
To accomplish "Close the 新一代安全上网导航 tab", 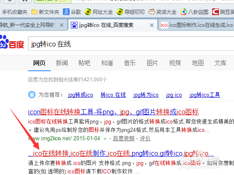I will (x=62, y=25).
